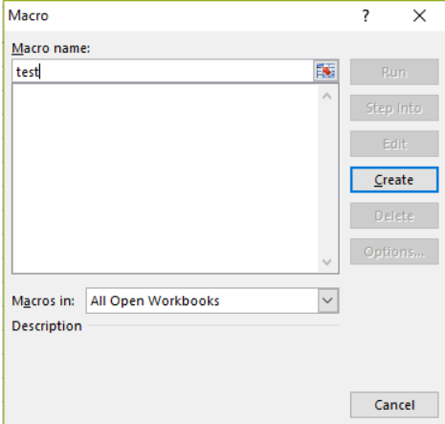Click the Macros in label
The width and height of the screenshot is (445, 424).
pyautogui.click(x=43, y=301)
